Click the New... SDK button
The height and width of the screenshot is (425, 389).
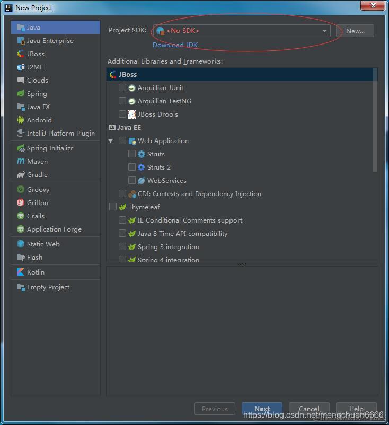coord(355,31)
